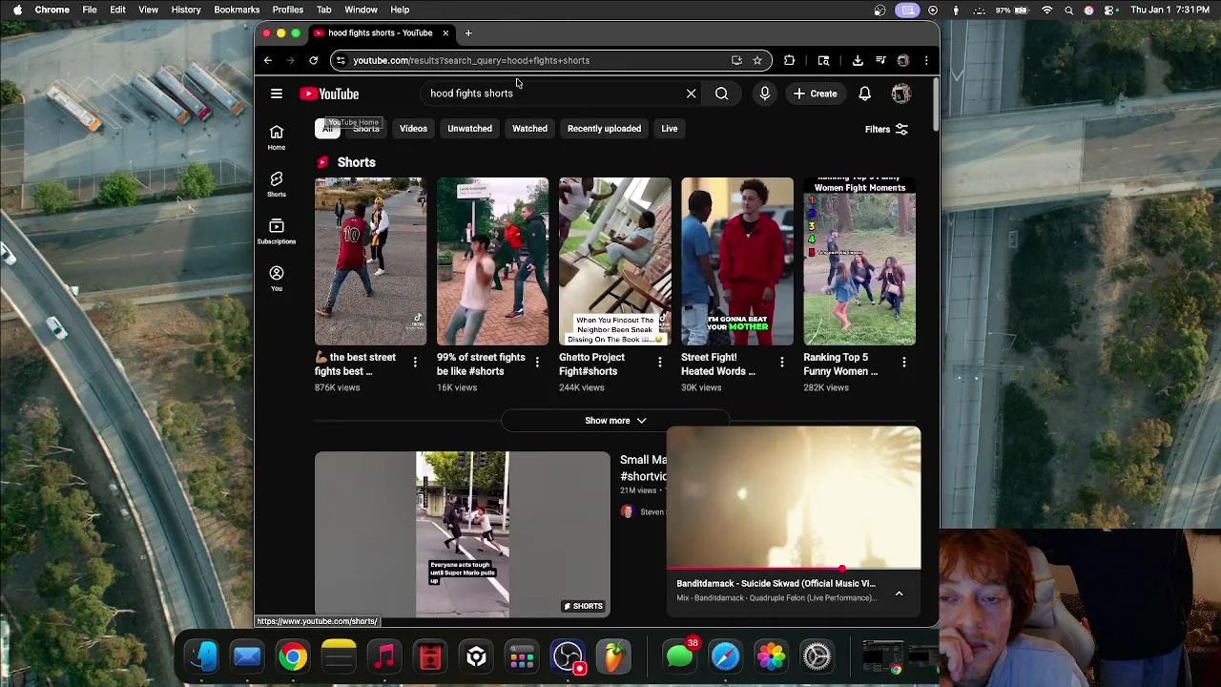The height and width of the screenshot is (687, 1221).
Task: Seek on the miniplayer red progress bar
Action: tap(794, 570)
